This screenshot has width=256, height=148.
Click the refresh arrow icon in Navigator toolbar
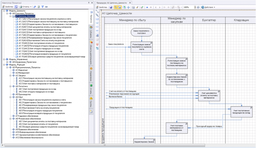(x=35, y=7)
